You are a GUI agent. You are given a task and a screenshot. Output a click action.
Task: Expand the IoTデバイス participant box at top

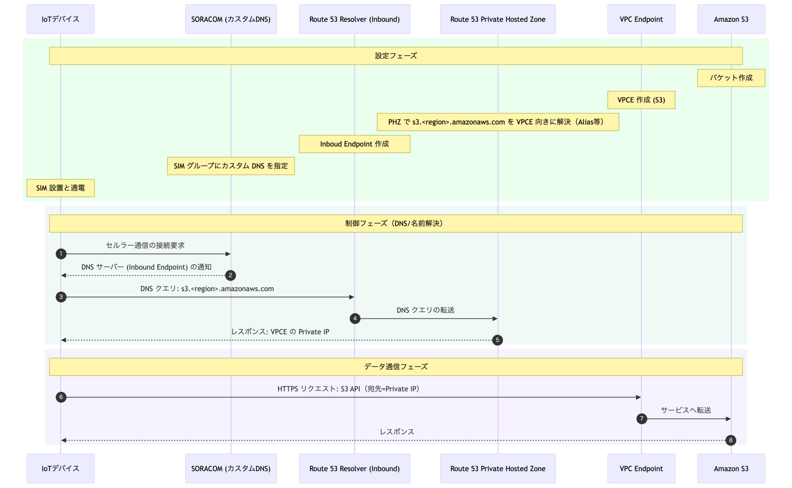click(x=60, y=19)
